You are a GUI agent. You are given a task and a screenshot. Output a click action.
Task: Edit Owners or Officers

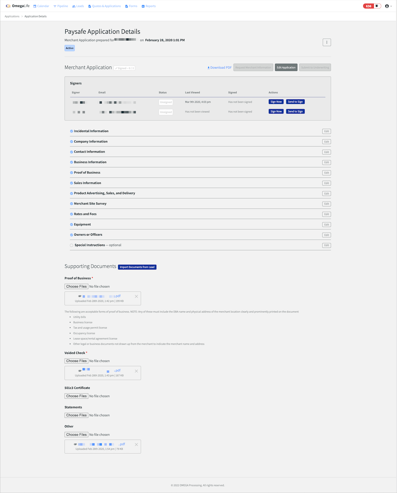click(x=327, y=235)
